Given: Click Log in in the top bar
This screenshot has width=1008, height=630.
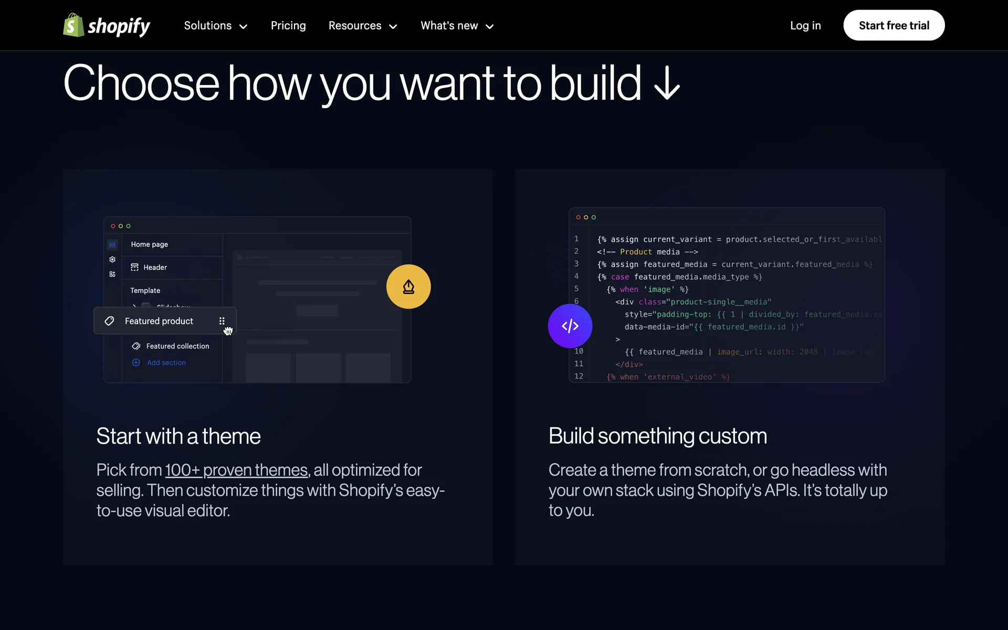Looking at the screenshot, I should pos(805,26).
